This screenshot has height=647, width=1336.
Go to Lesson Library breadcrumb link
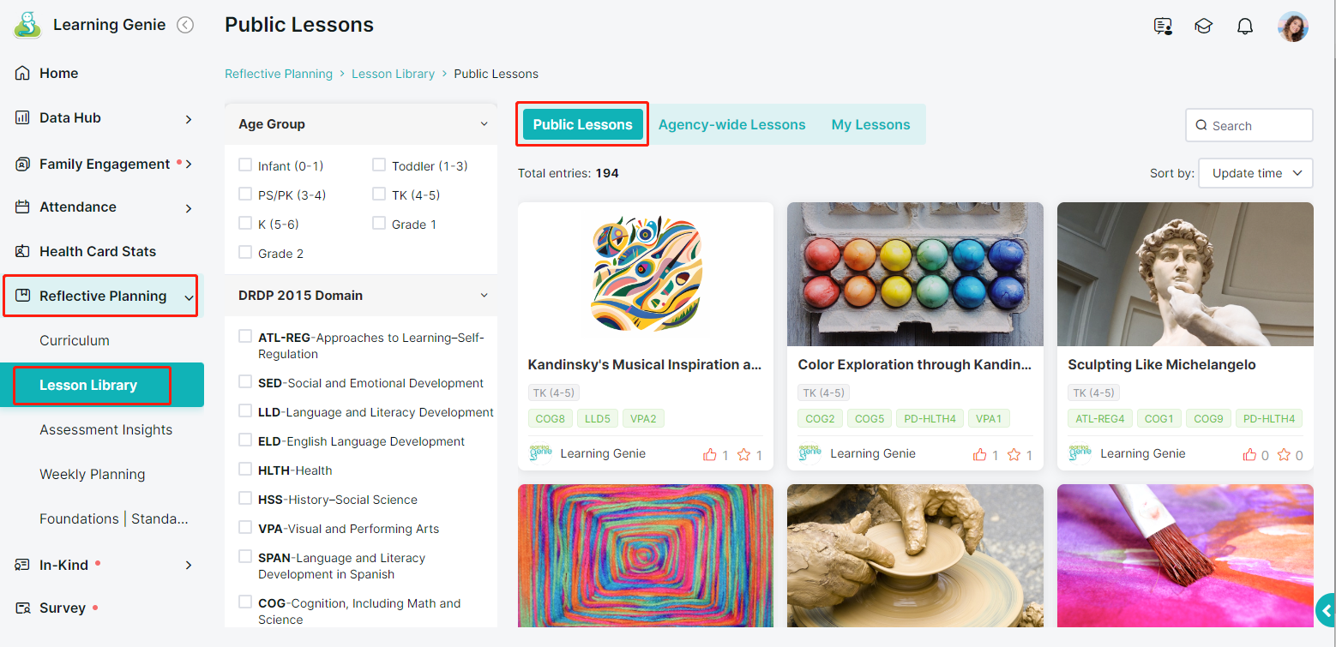[x=393, y=74]
